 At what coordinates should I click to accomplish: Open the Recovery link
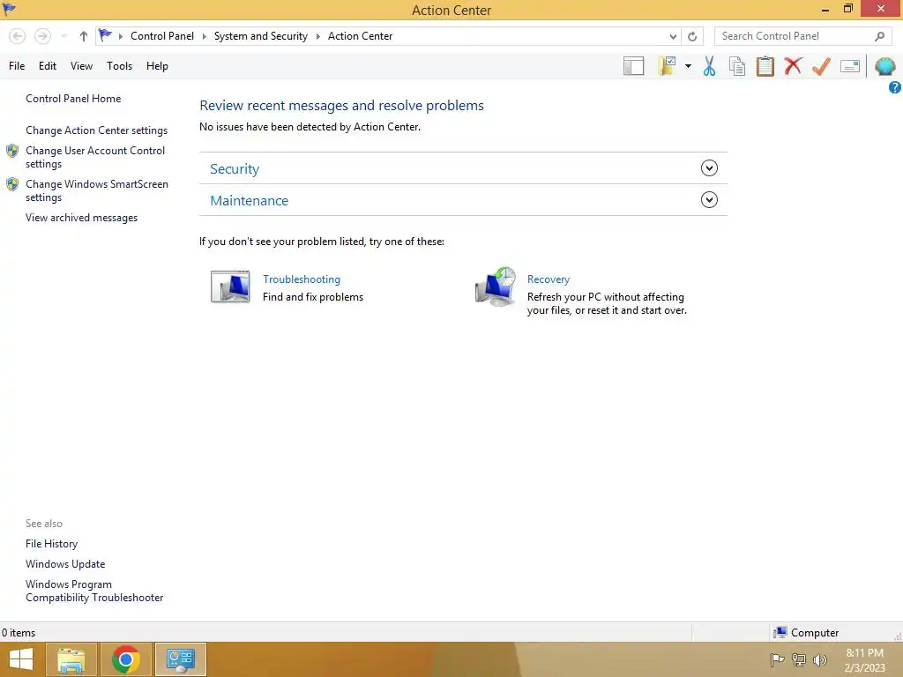[549, 279]
